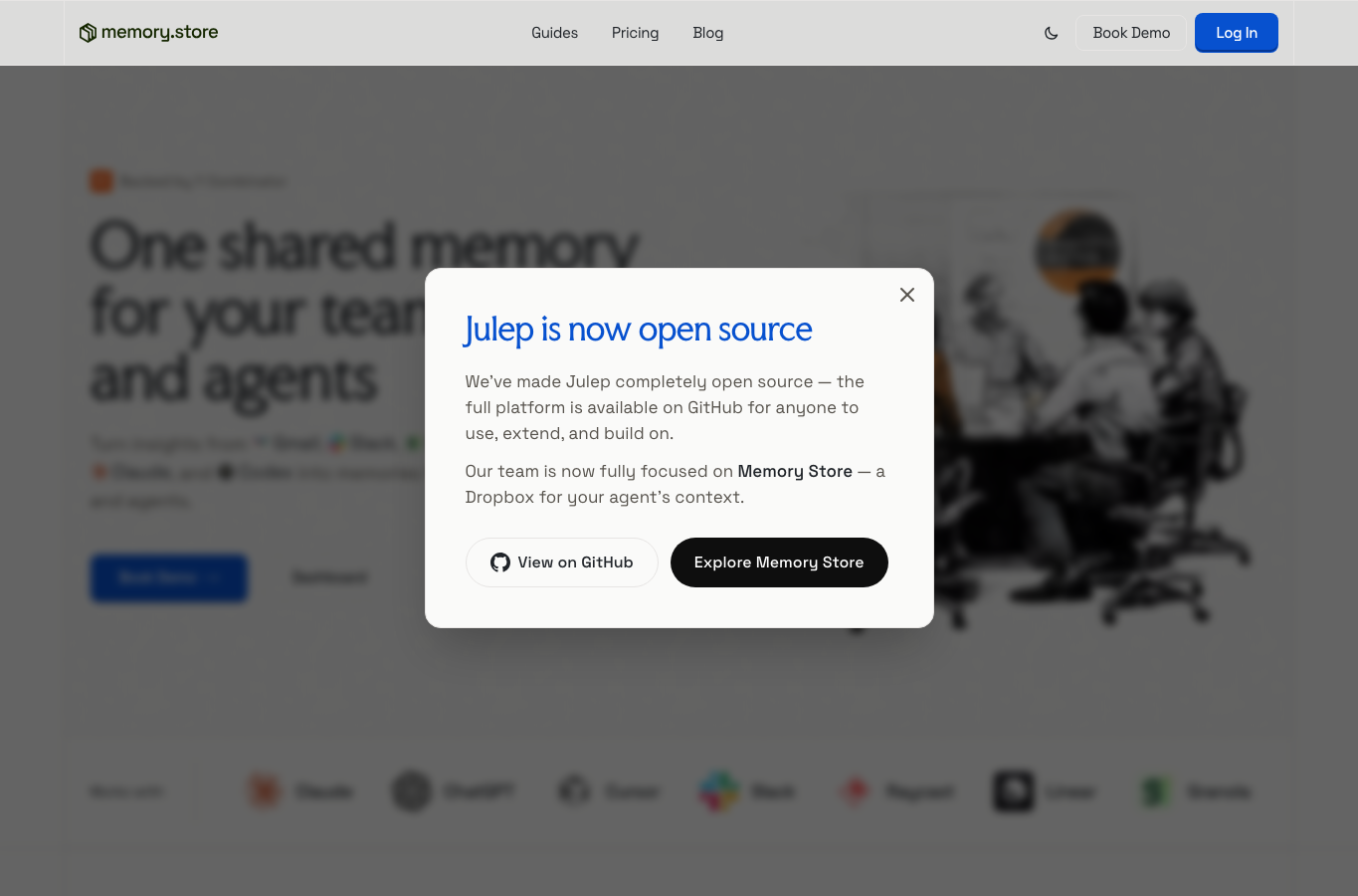Image resolution: width=1358 pixels, height=896 pixels.
Task: Click View on GitHub button
Action: pos(562,562)
